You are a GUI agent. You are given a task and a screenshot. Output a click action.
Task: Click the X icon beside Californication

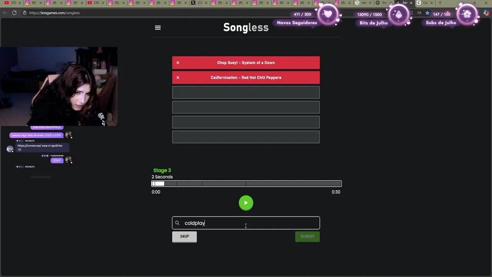point(178,78)
